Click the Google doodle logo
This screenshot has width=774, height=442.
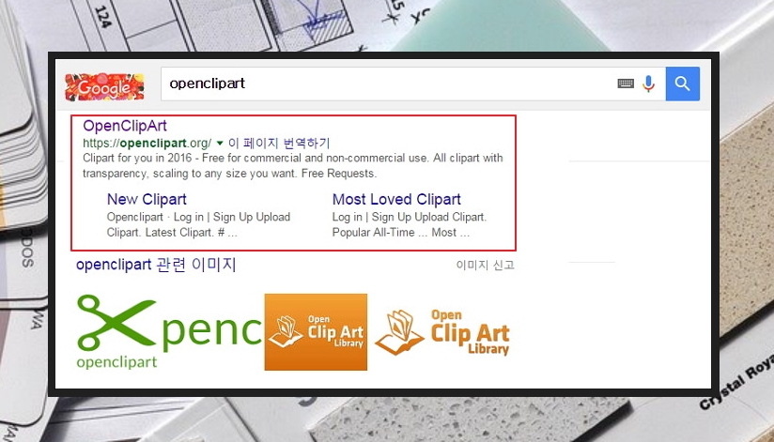[104, 87]
